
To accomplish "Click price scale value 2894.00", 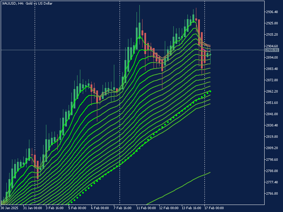I will [272, 58].
